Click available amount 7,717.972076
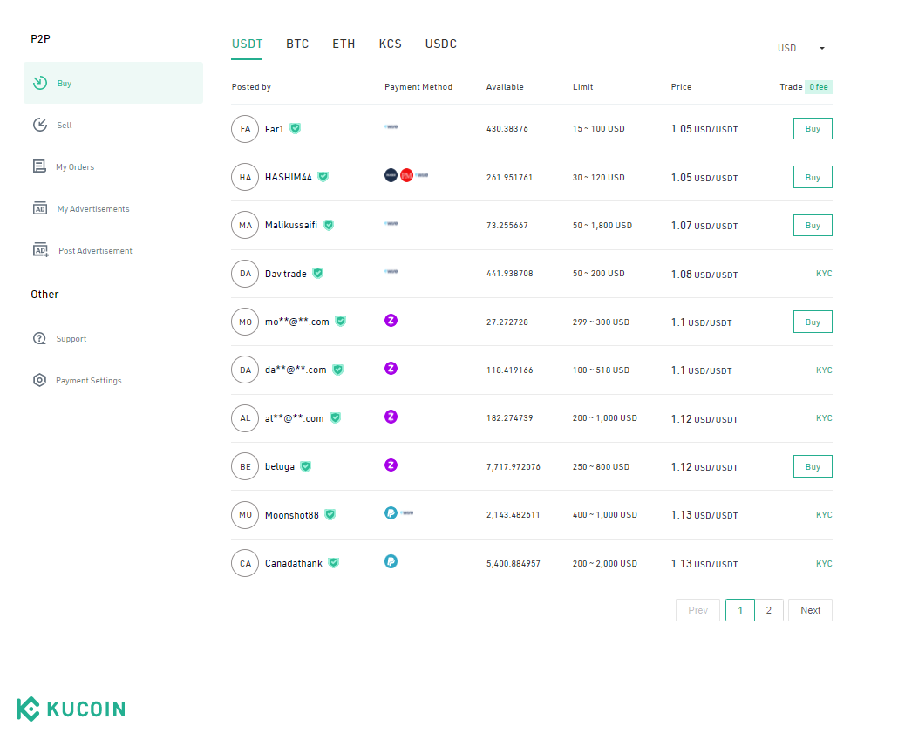This screenshot has width=898, height=733. pyautogui.click(x=514, y=466)
